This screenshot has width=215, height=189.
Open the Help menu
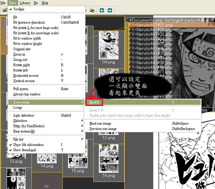coord(45,3)
